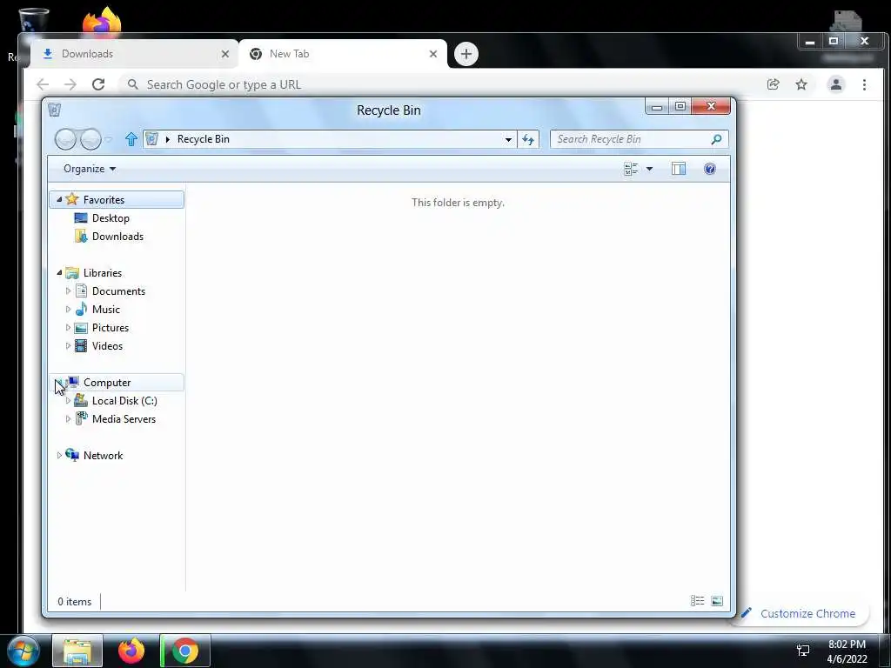891x668 pixels.
Task: Click the Up arrow in Recycle Bin window
Action: coord(131,139)
